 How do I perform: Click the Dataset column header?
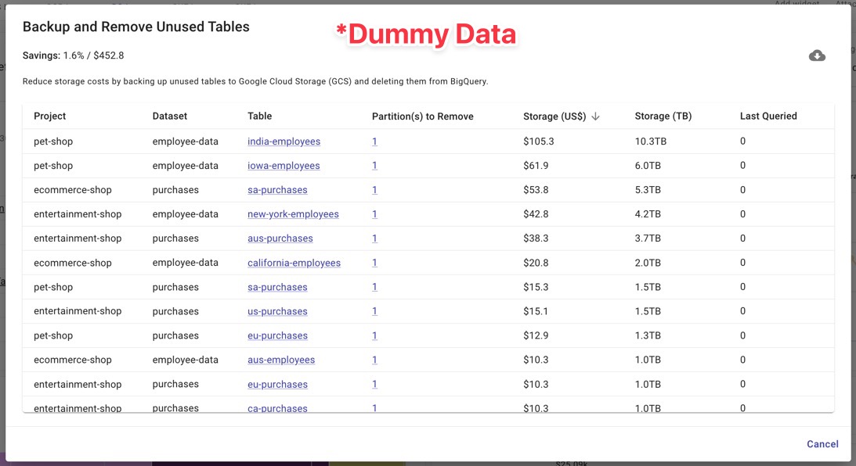click(x=170, y=116)
